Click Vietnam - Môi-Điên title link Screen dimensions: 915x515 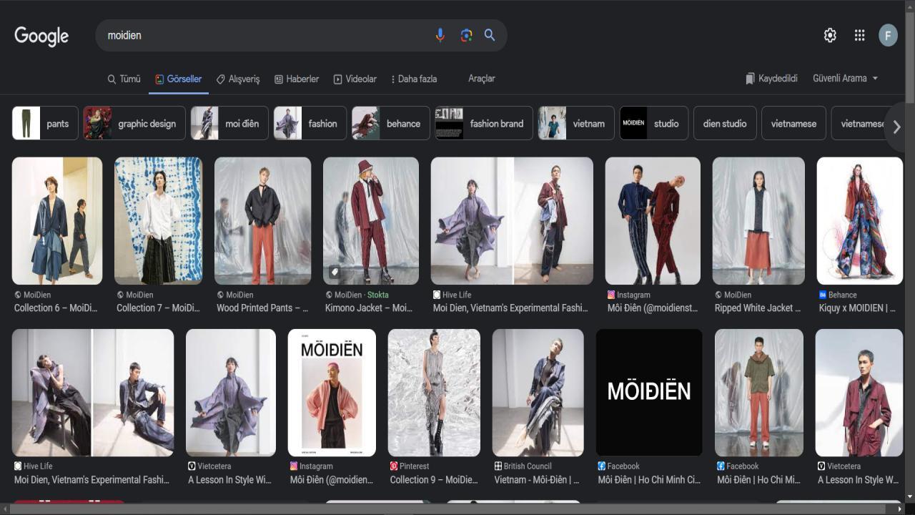(x=537, y=480)
